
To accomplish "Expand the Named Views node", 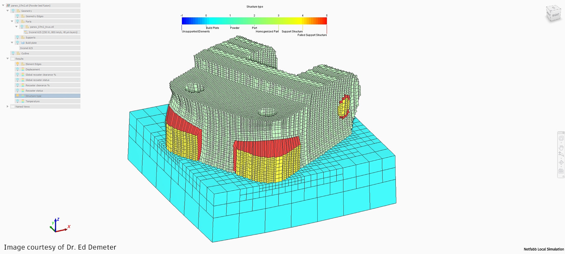I will [x=8, y=107].
